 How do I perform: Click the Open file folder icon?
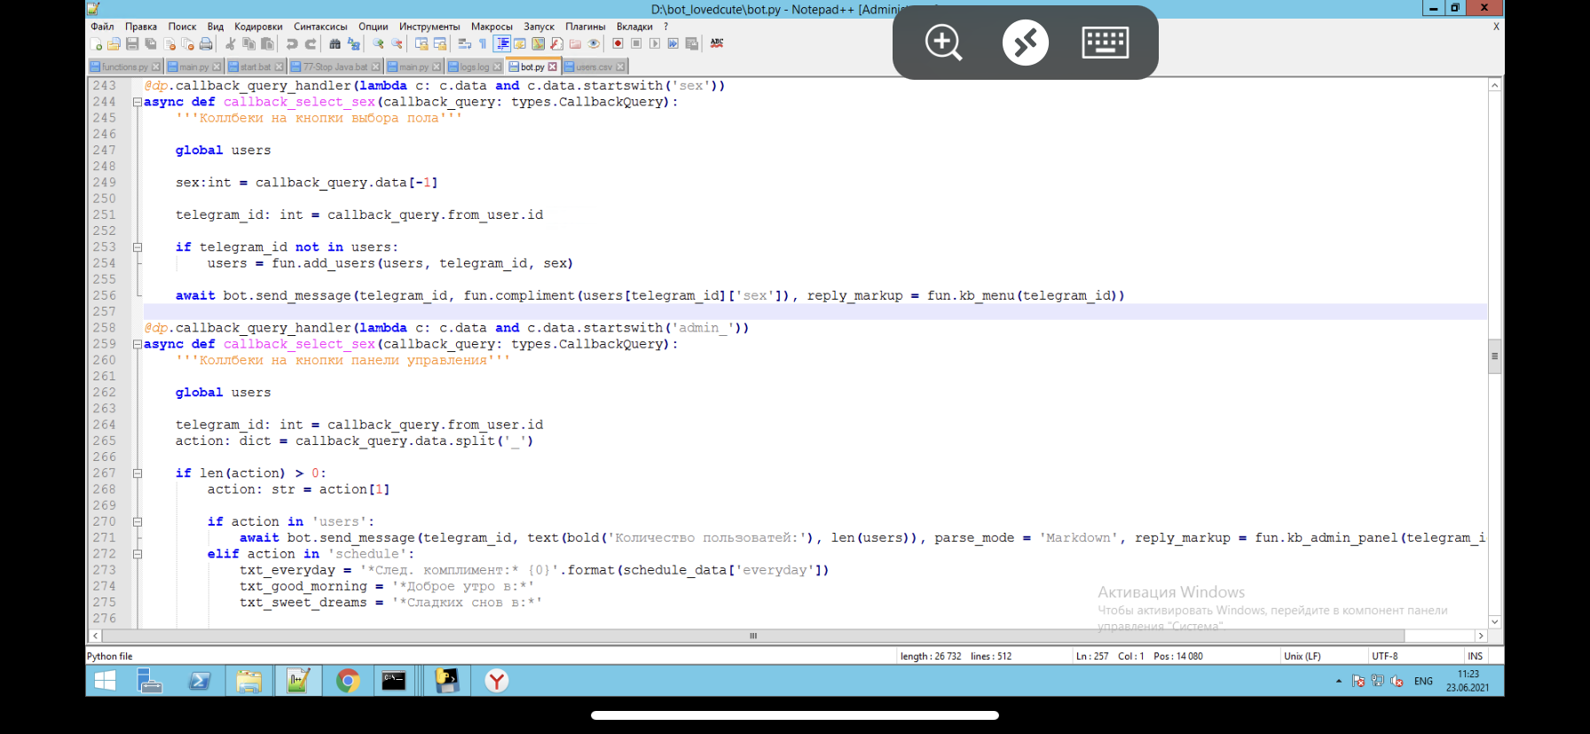coord(114,43)
